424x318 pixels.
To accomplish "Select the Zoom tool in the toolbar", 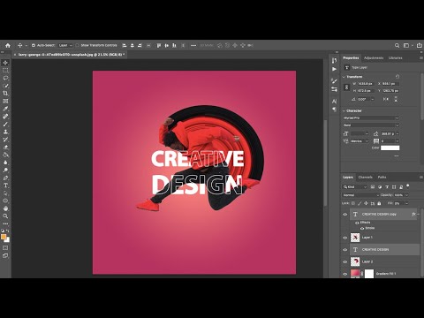I will [x=5, y=216].
